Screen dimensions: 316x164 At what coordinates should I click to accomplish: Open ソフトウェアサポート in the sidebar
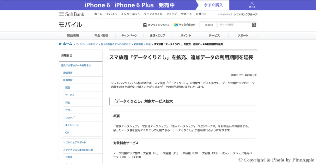click(x=75, y=143)
